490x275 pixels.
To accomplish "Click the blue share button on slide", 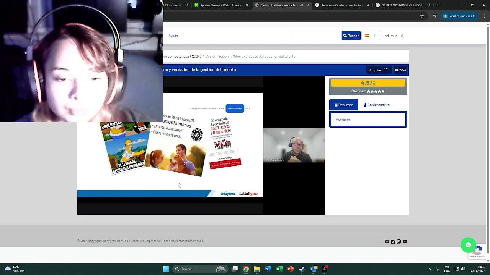I will (x=235, y=108).
